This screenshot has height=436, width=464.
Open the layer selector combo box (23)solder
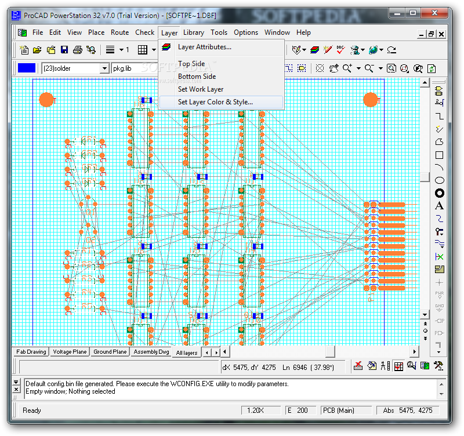(75, 68)
